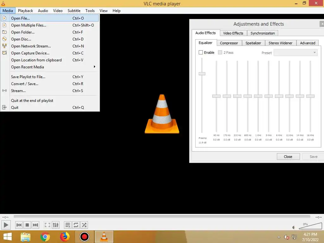The width and height of the screenshot is (324, 243).
Task: Click the 60 Hz band slider handle
Action: (216, 96)
